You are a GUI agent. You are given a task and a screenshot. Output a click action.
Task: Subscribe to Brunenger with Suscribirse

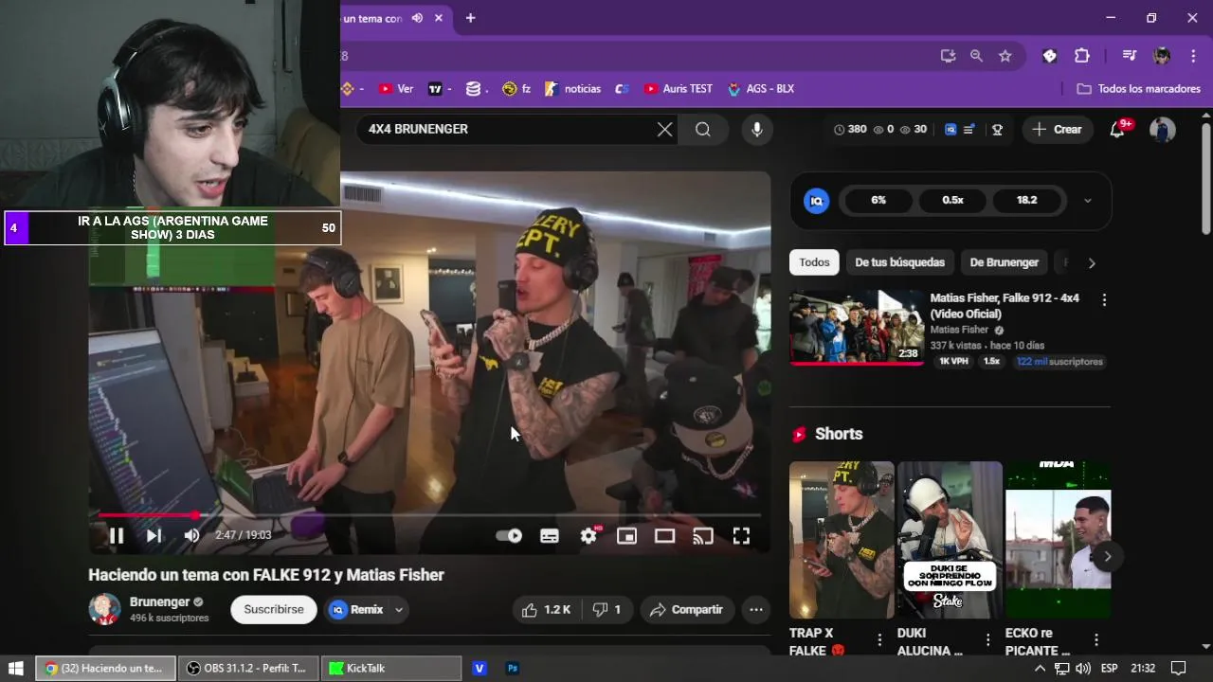point(274,609)
